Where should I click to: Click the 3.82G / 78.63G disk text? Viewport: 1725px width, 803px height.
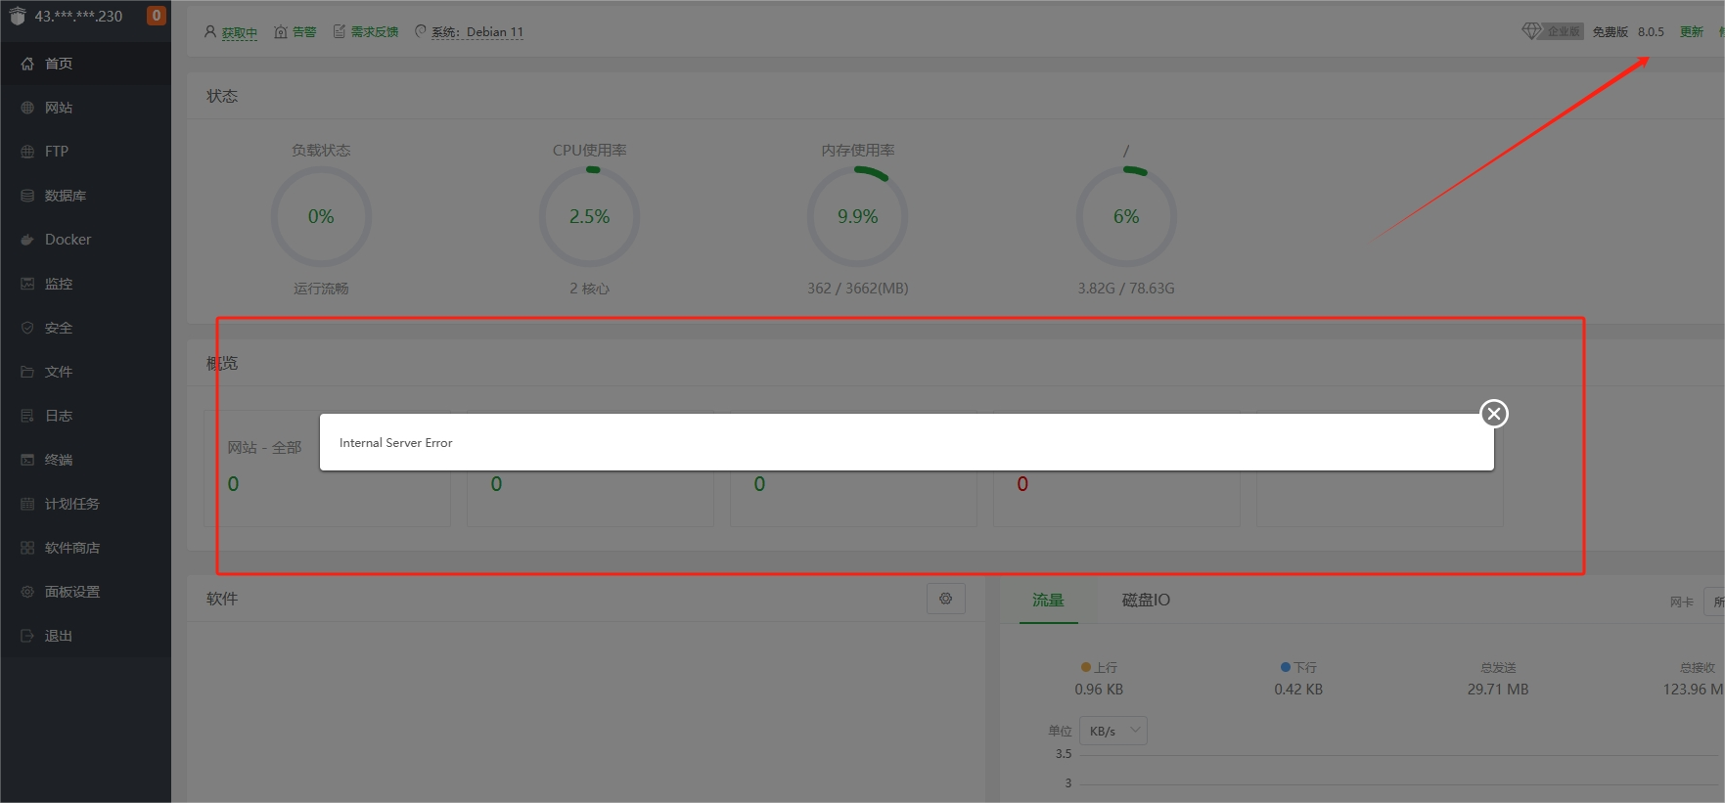1126,289
